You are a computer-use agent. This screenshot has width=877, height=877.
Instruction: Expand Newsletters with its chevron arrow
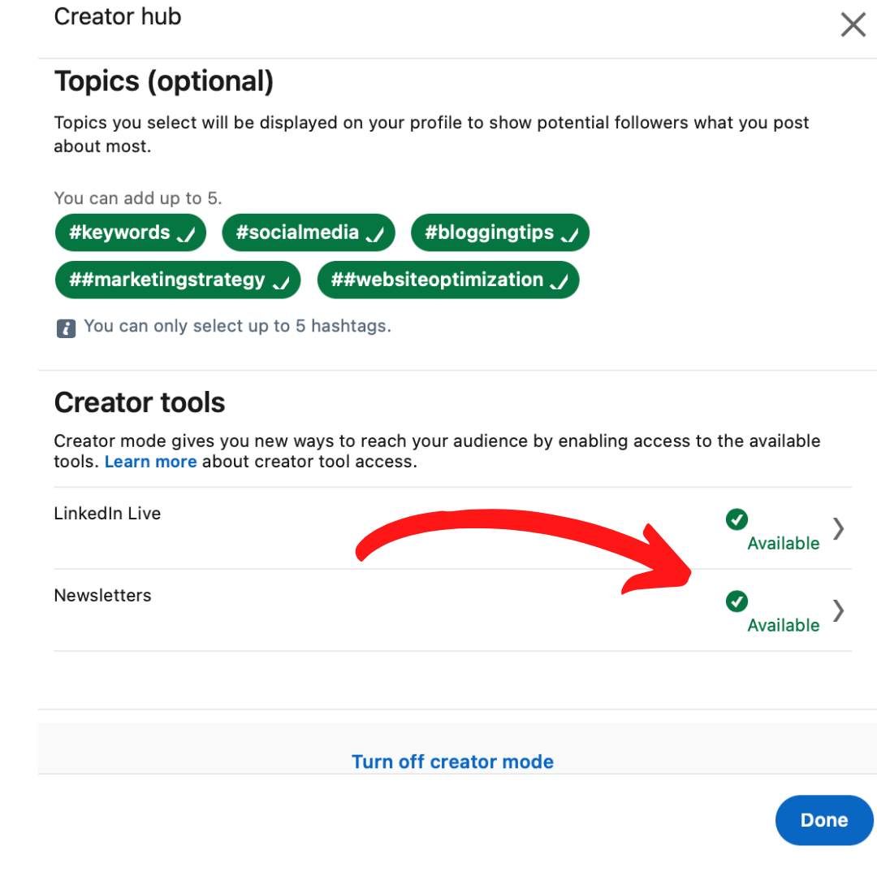pos(838,610)
